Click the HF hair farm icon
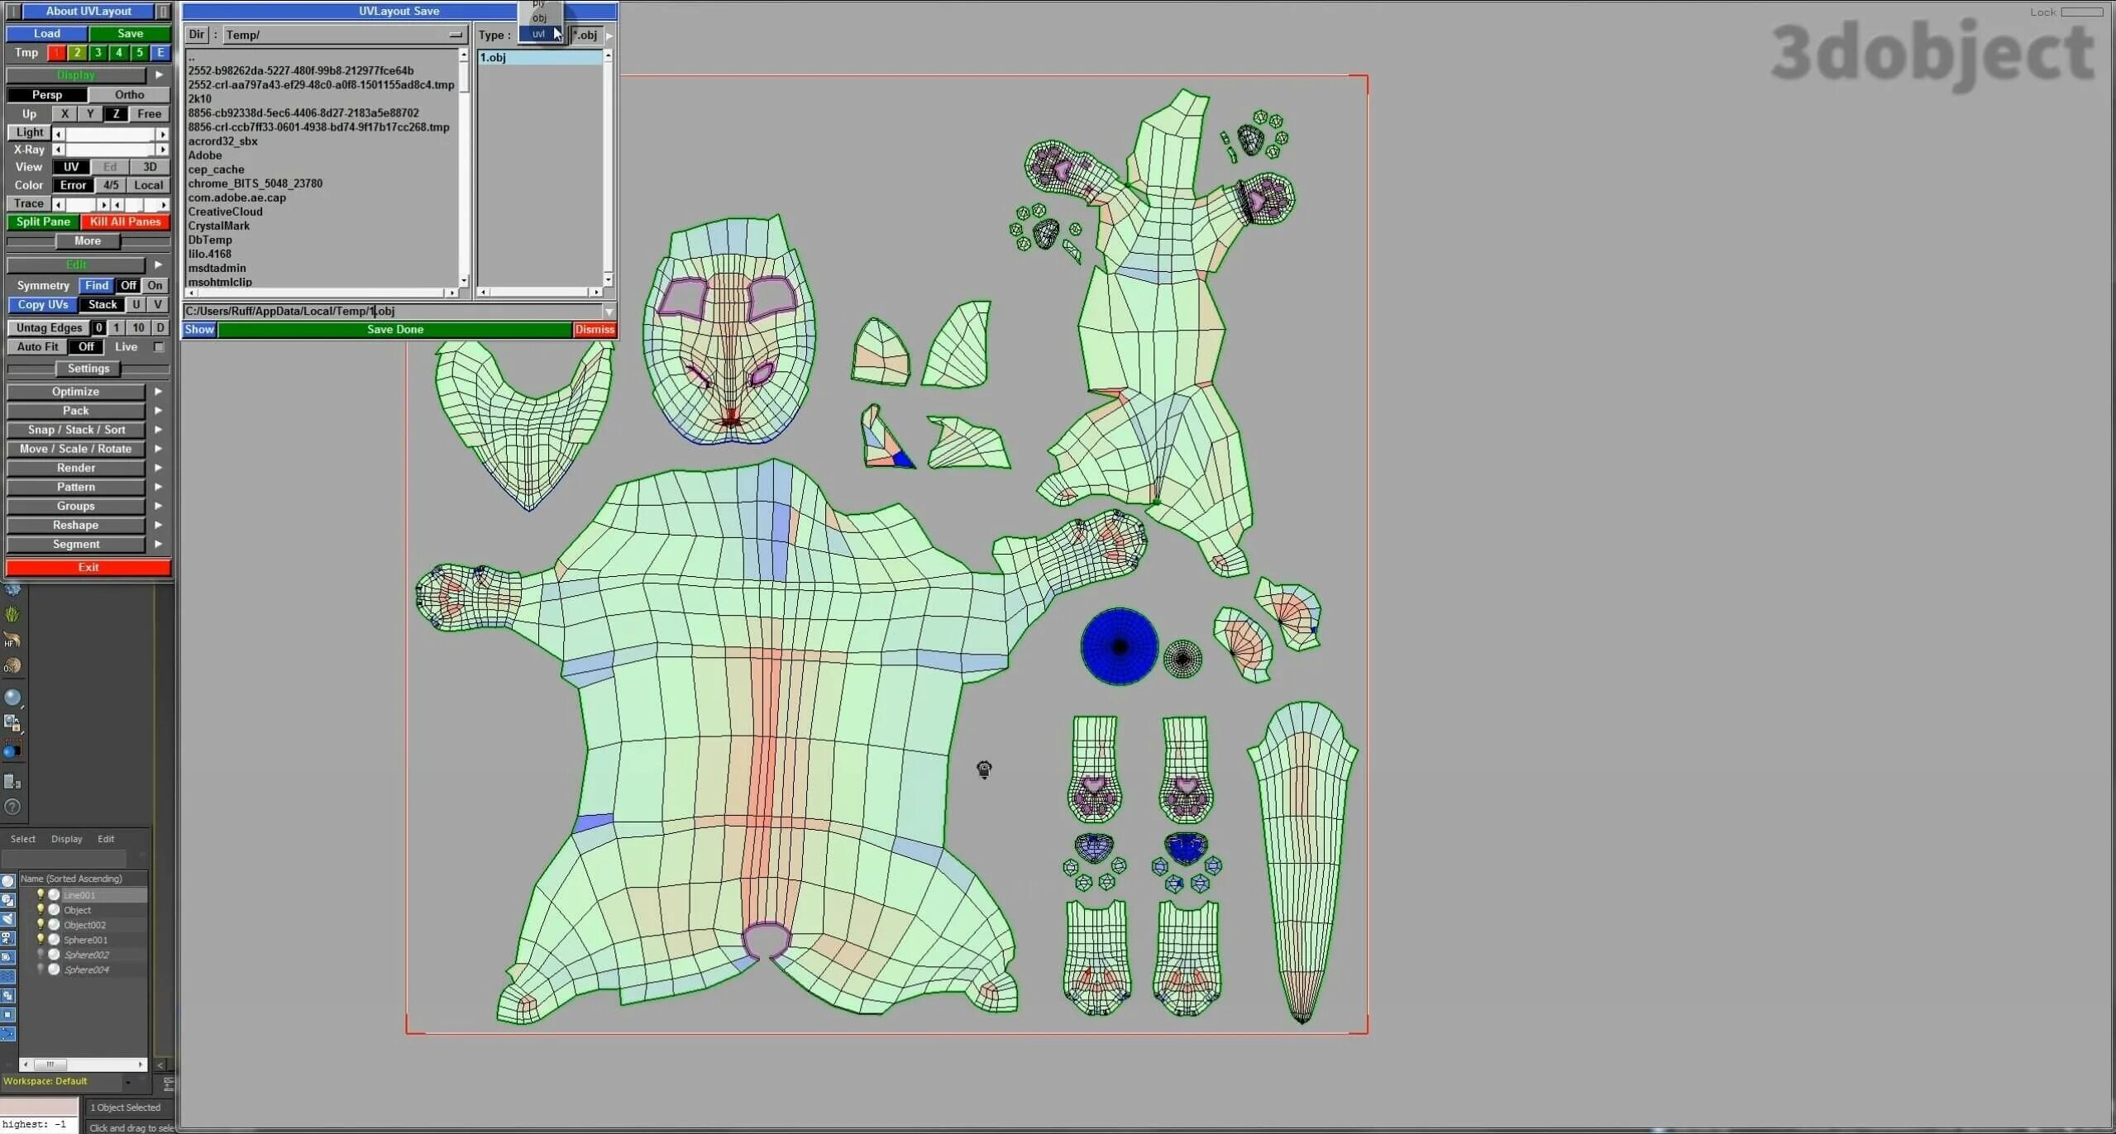Screen dimensions: 2116x1134 [12, 641]
